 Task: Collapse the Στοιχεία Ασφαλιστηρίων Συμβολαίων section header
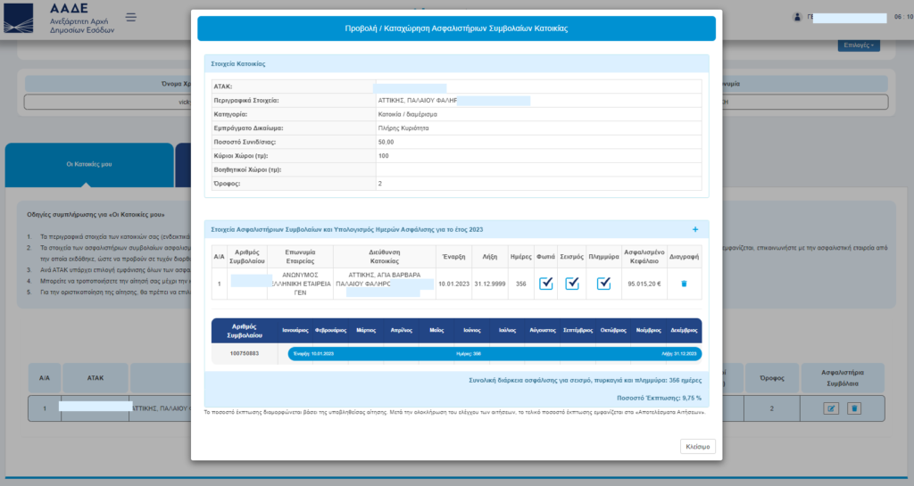[x=446, y=229]
